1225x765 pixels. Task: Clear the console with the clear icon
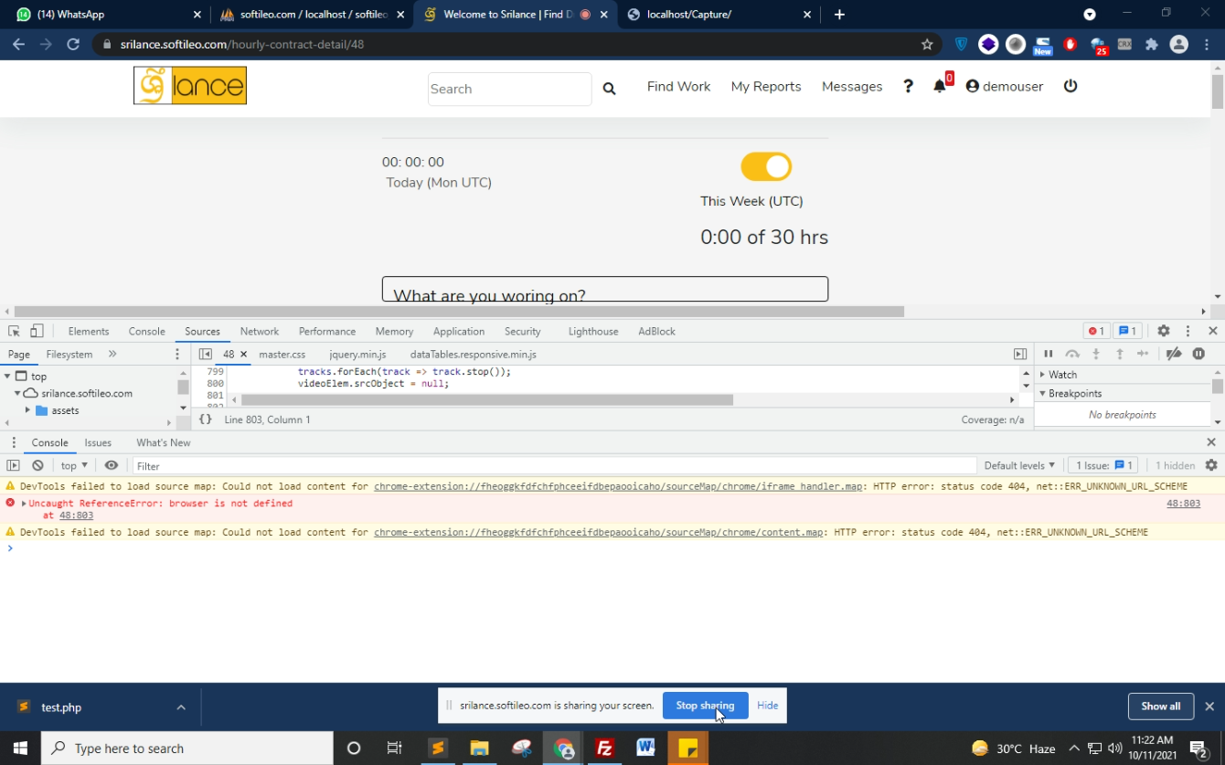coord(37,465)
